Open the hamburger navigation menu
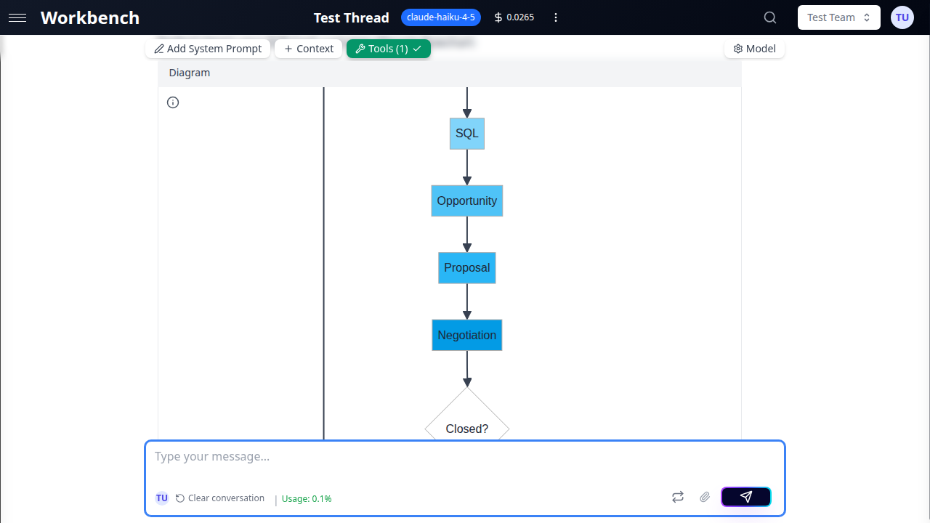 pos(17,17)
